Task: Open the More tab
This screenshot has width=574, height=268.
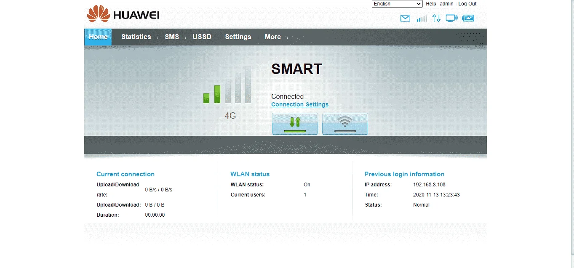Action: 273,37
